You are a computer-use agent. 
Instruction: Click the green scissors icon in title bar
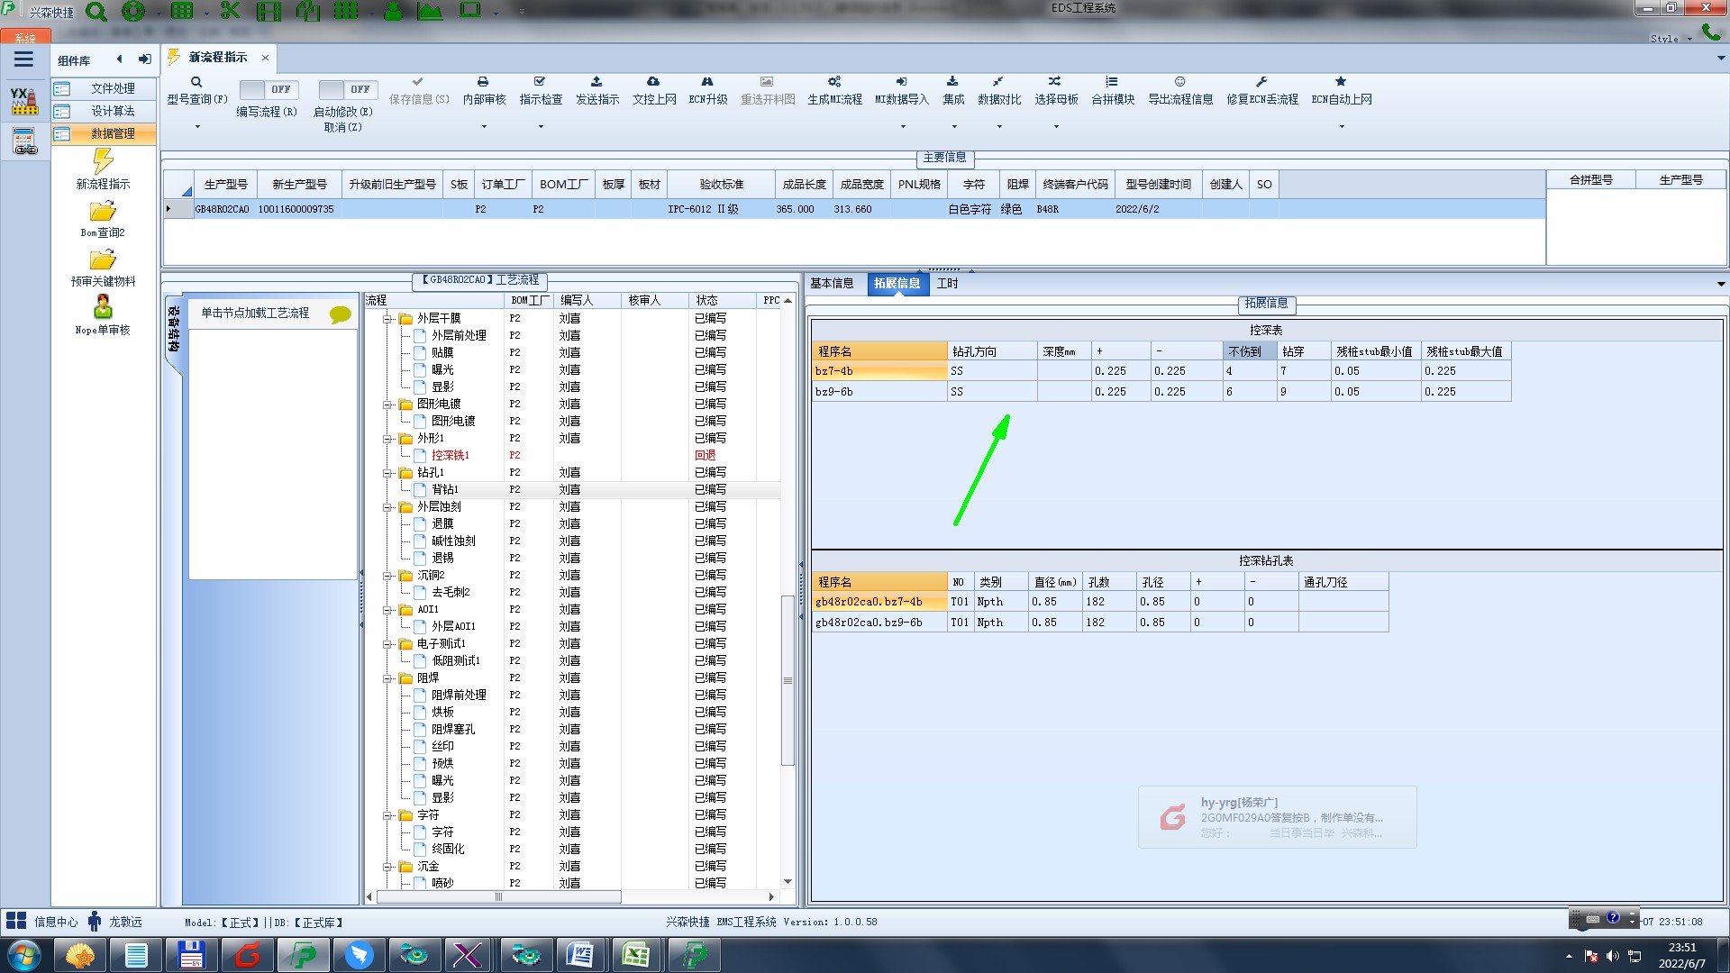231,11
